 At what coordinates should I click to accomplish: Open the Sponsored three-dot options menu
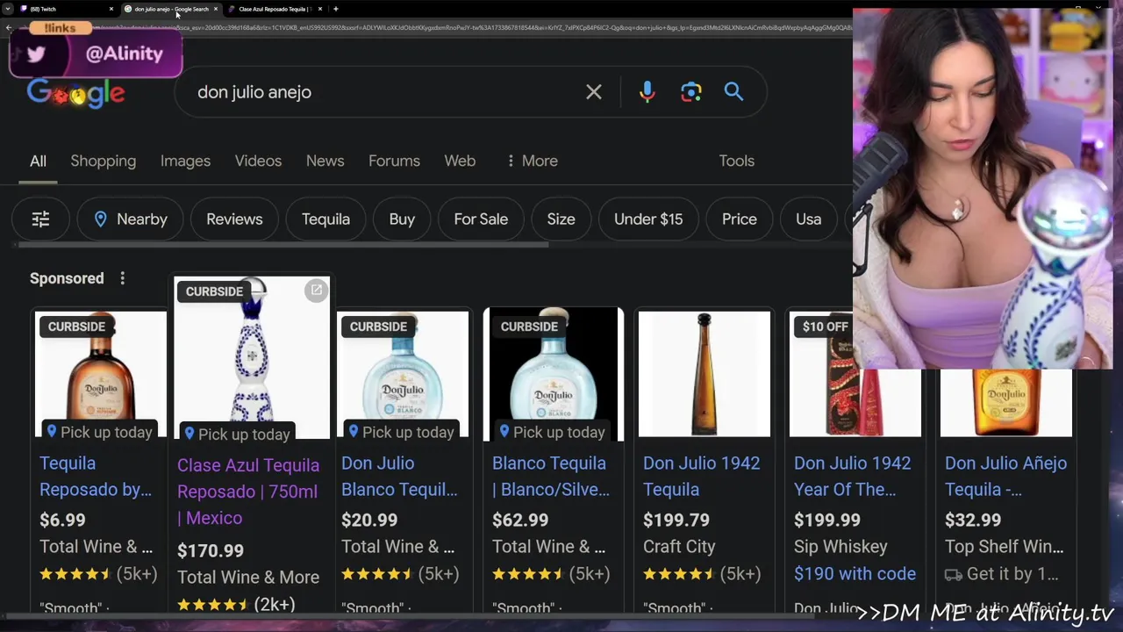pyautogui.click(x=122, y=278)
